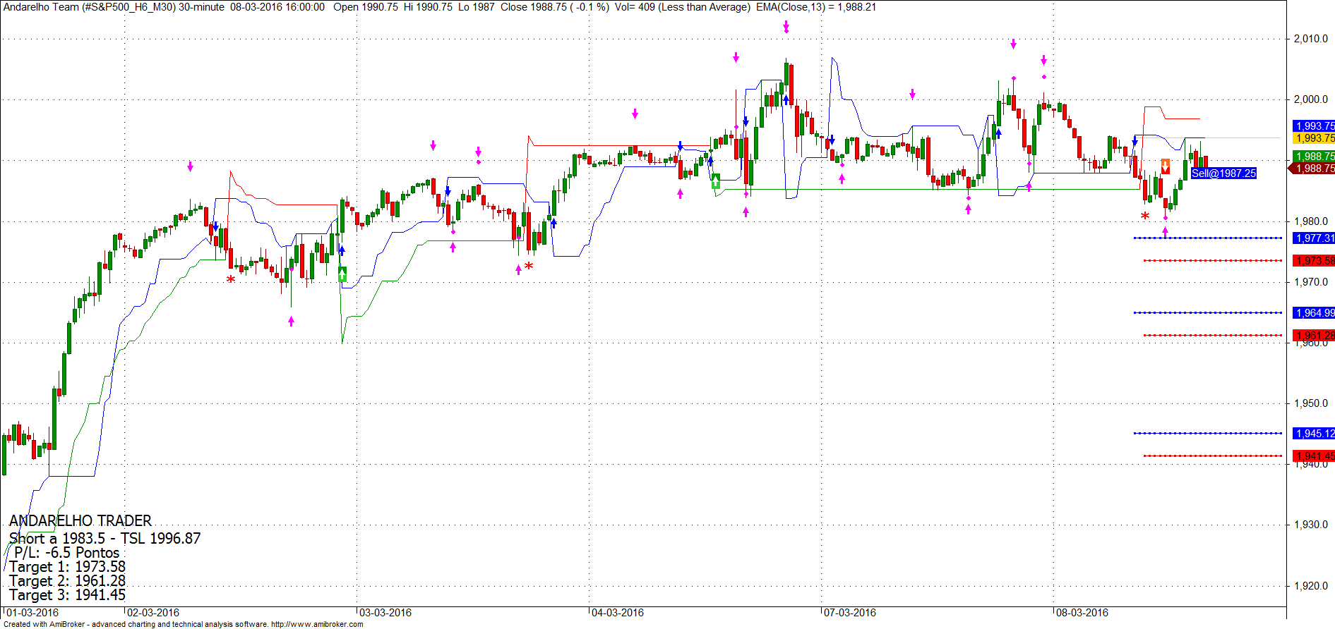Select the 07-03-2016 date on the time axis
Image resolution: width=1335 pixels, height=629 pixels.
(850, 613)
